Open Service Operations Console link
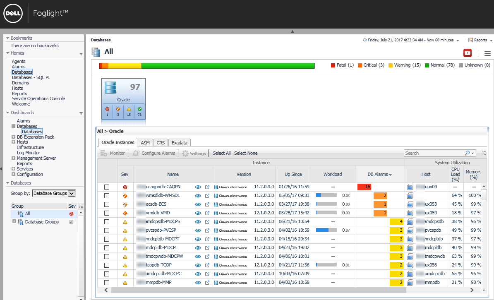 (38, 98)
